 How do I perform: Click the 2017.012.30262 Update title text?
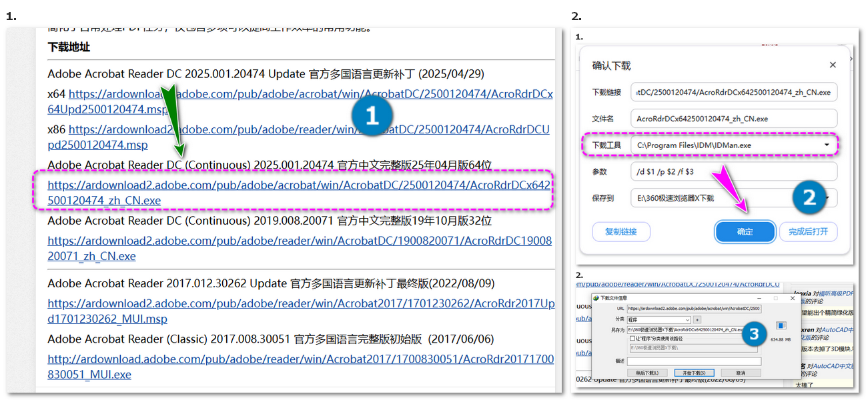271,283
